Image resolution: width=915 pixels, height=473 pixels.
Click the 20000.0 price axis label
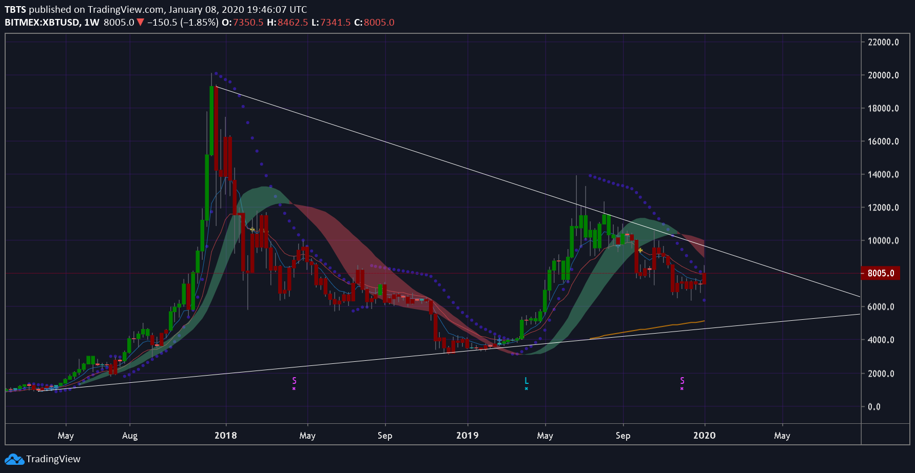coord(883,75)
